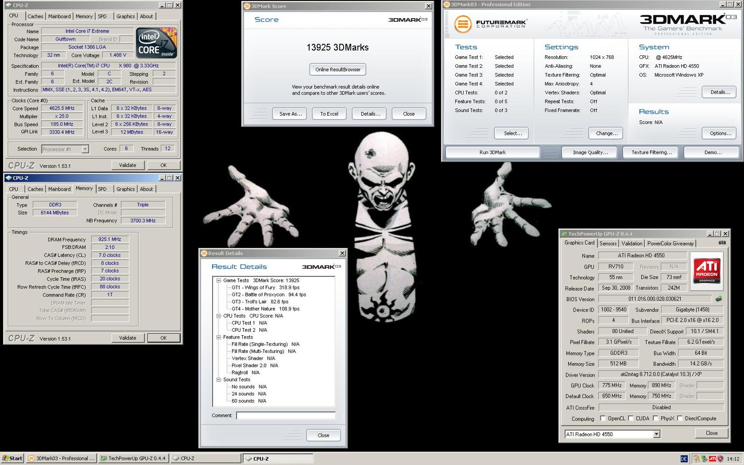Enable the DirectCompute checkbox

(680, 418)
